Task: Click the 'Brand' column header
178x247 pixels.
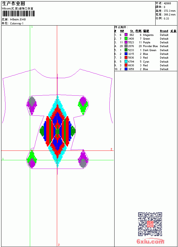Action: point(164,31)
